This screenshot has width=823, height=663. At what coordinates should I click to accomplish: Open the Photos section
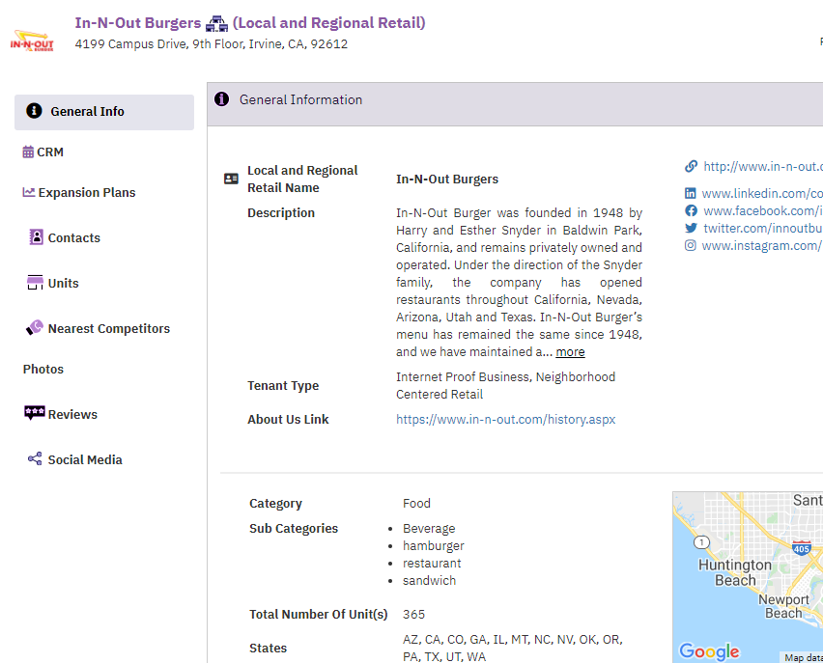pos(43,370)
